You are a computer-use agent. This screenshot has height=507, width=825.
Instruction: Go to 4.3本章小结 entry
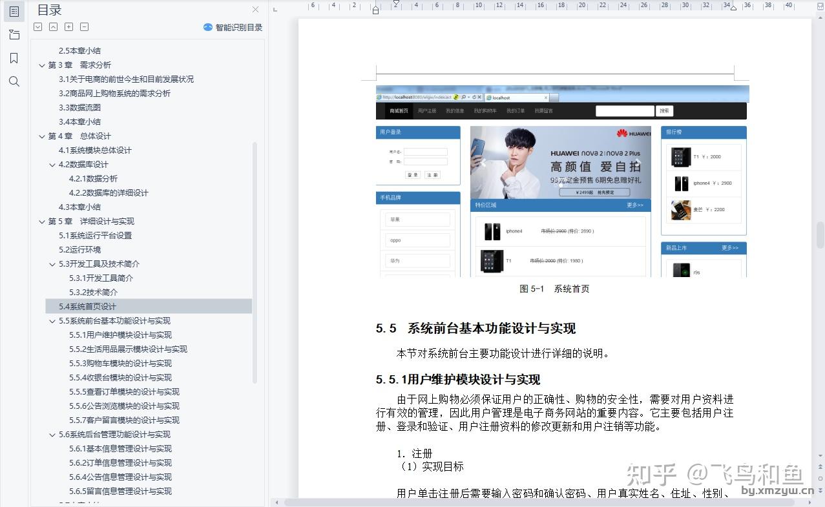click(x=79, y=207)
